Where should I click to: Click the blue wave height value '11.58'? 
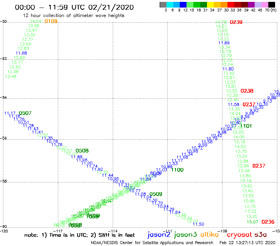click(233, 105)
